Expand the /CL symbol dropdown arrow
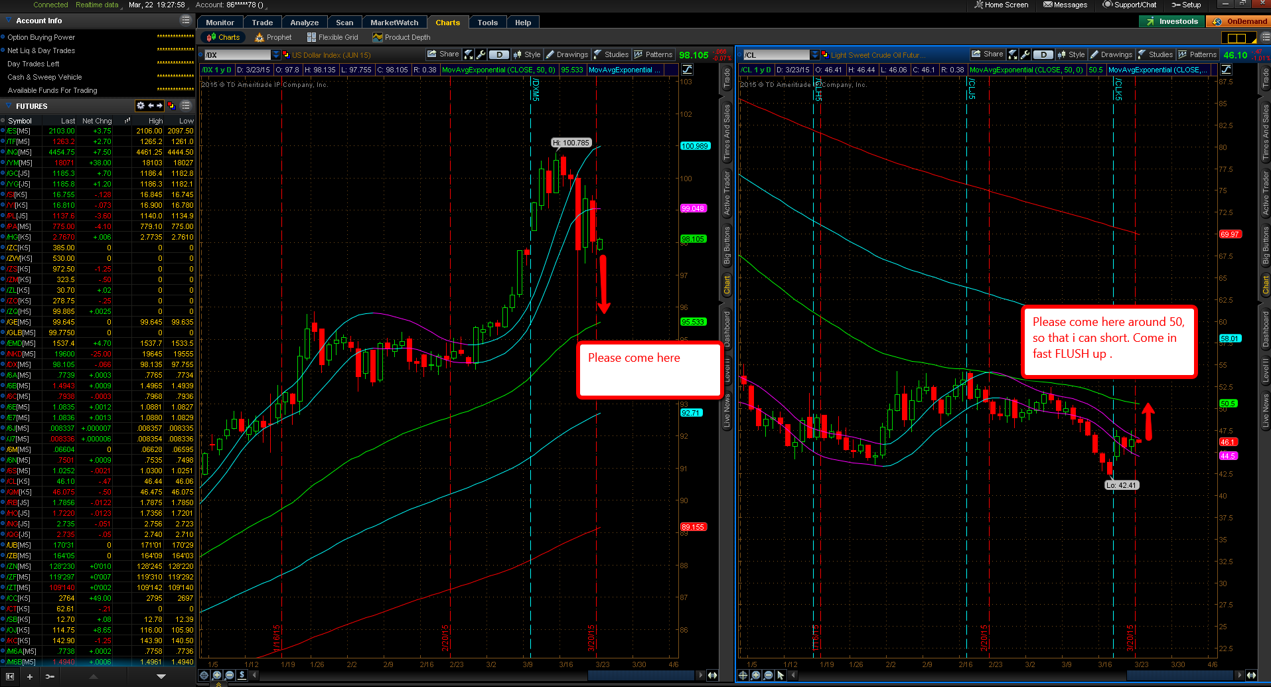 (x=815, y=54)
